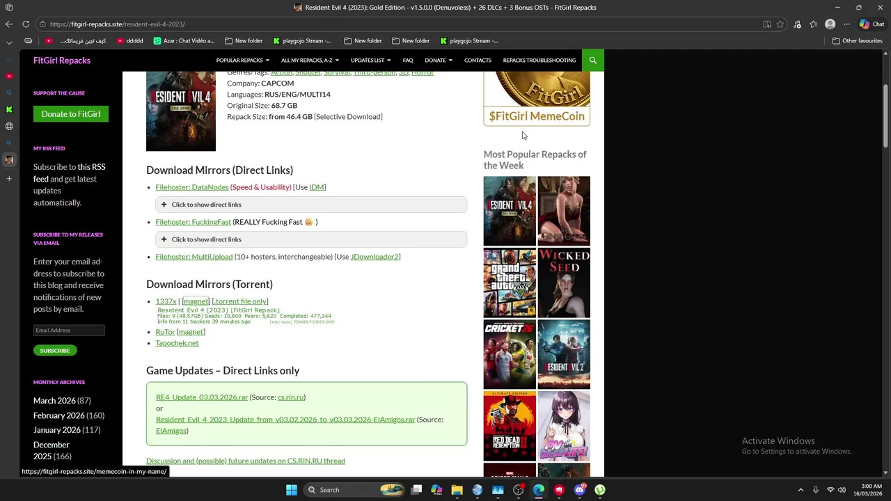This screenshot has width=891, height=501.
Task: Open All My Repacks A-Z dropdown
Action: coord(310,61)
